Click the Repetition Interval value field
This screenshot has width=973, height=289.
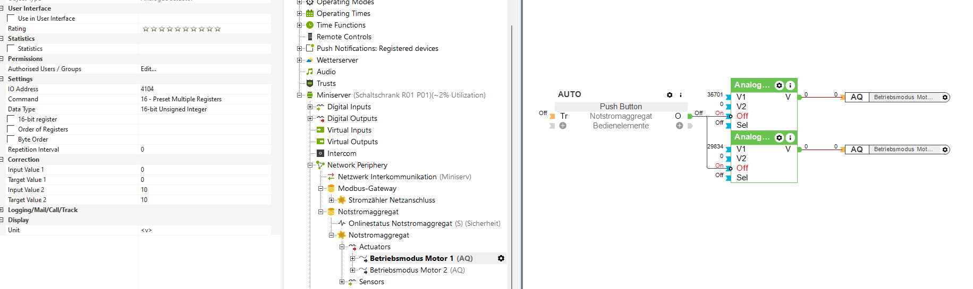(205, 150)
